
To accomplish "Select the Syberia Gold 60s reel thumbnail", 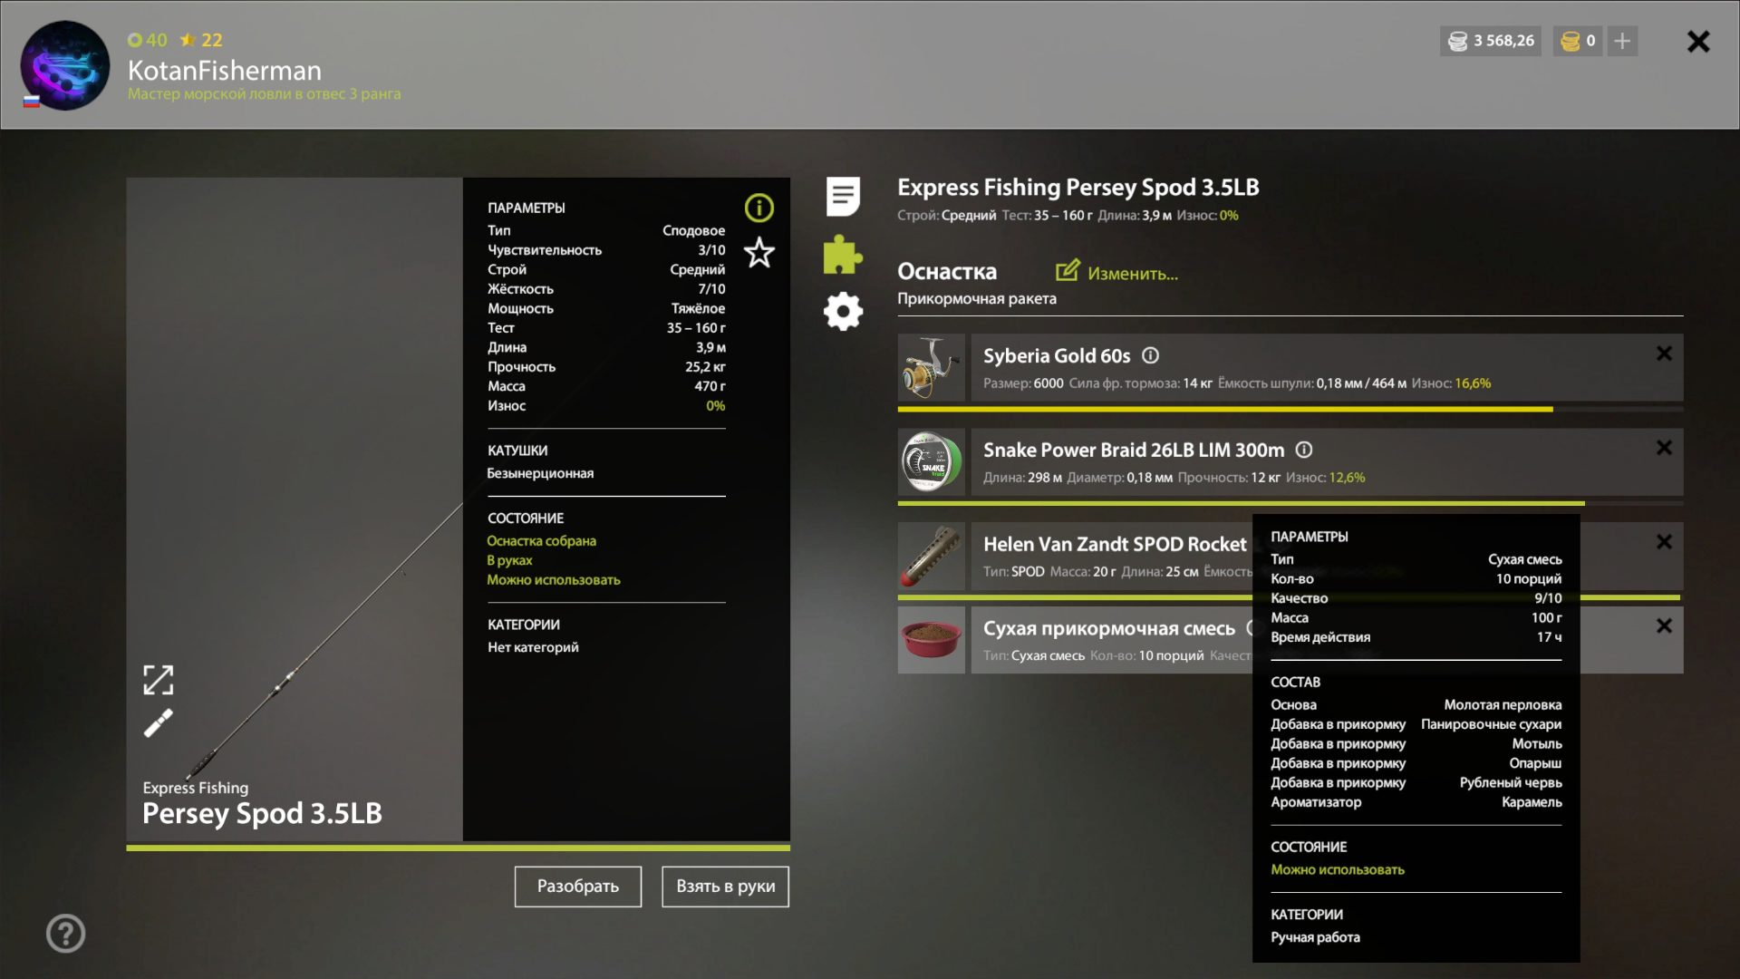I will pos(932,367).
